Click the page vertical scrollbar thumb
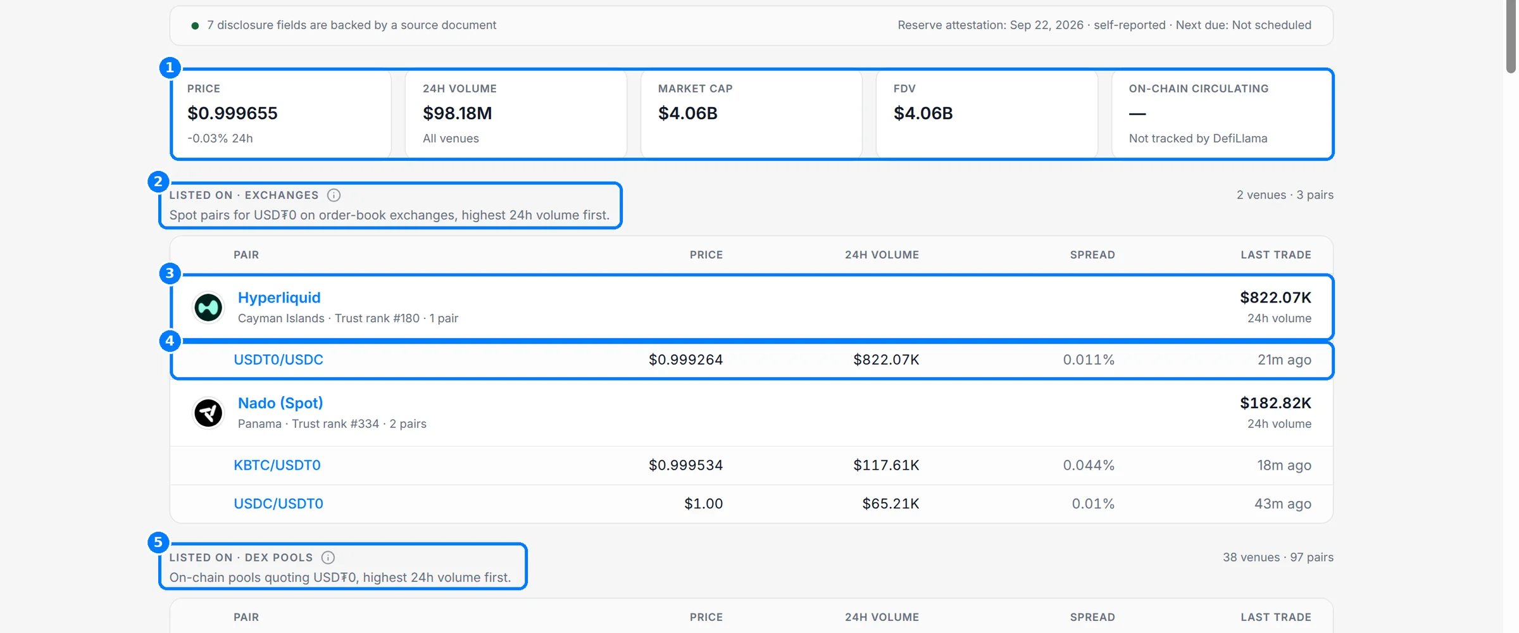 click(1511, 37)
